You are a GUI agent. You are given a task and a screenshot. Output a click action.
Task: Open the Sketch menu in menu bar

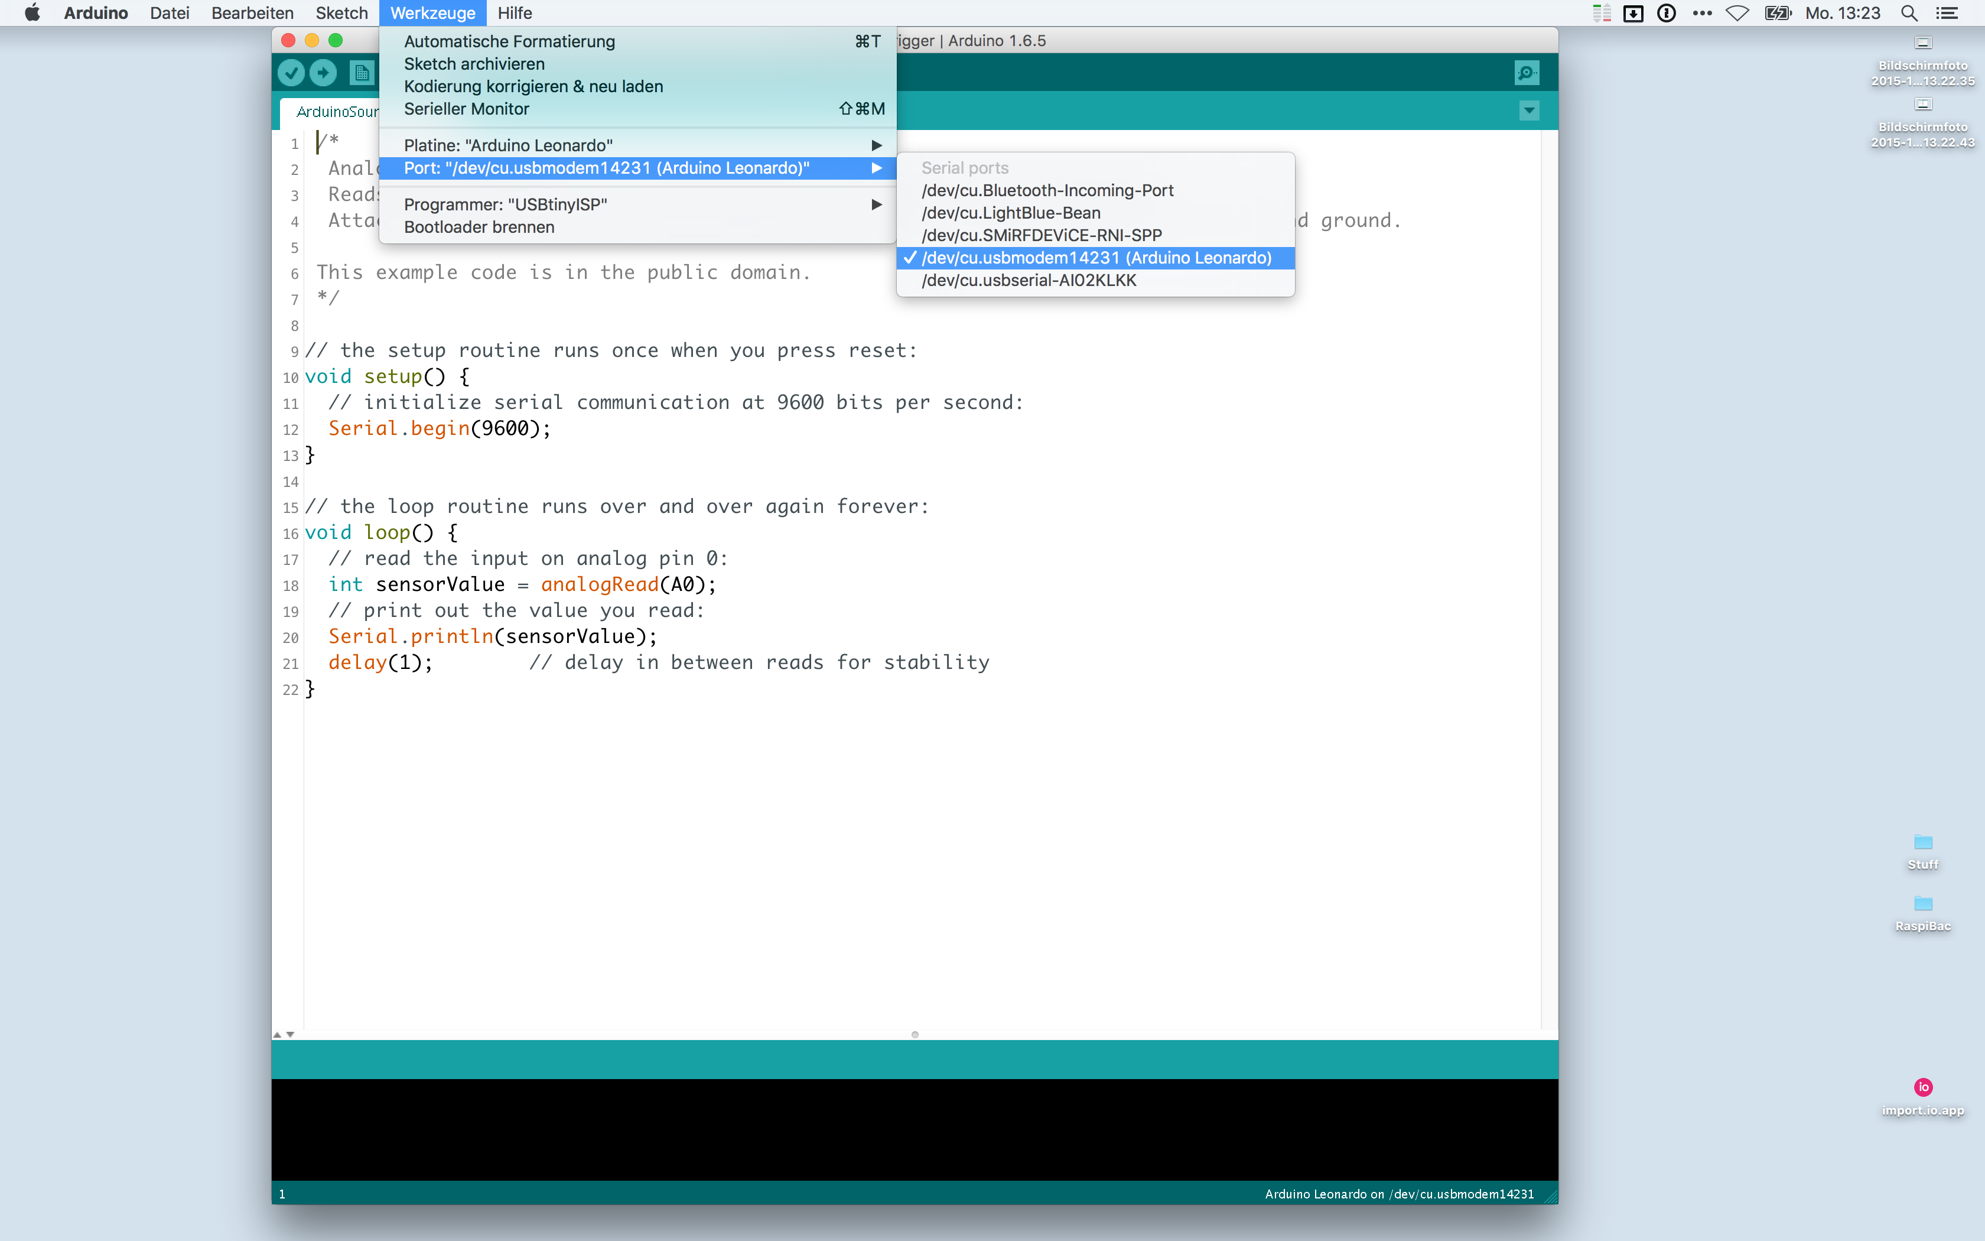click(x=341, y=13)
